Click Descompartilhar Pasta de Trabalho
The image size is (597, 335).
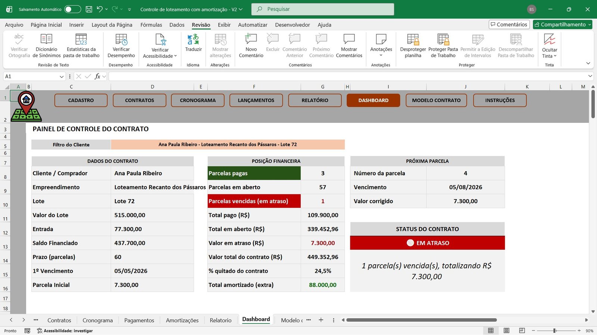[x=516, y=46]
